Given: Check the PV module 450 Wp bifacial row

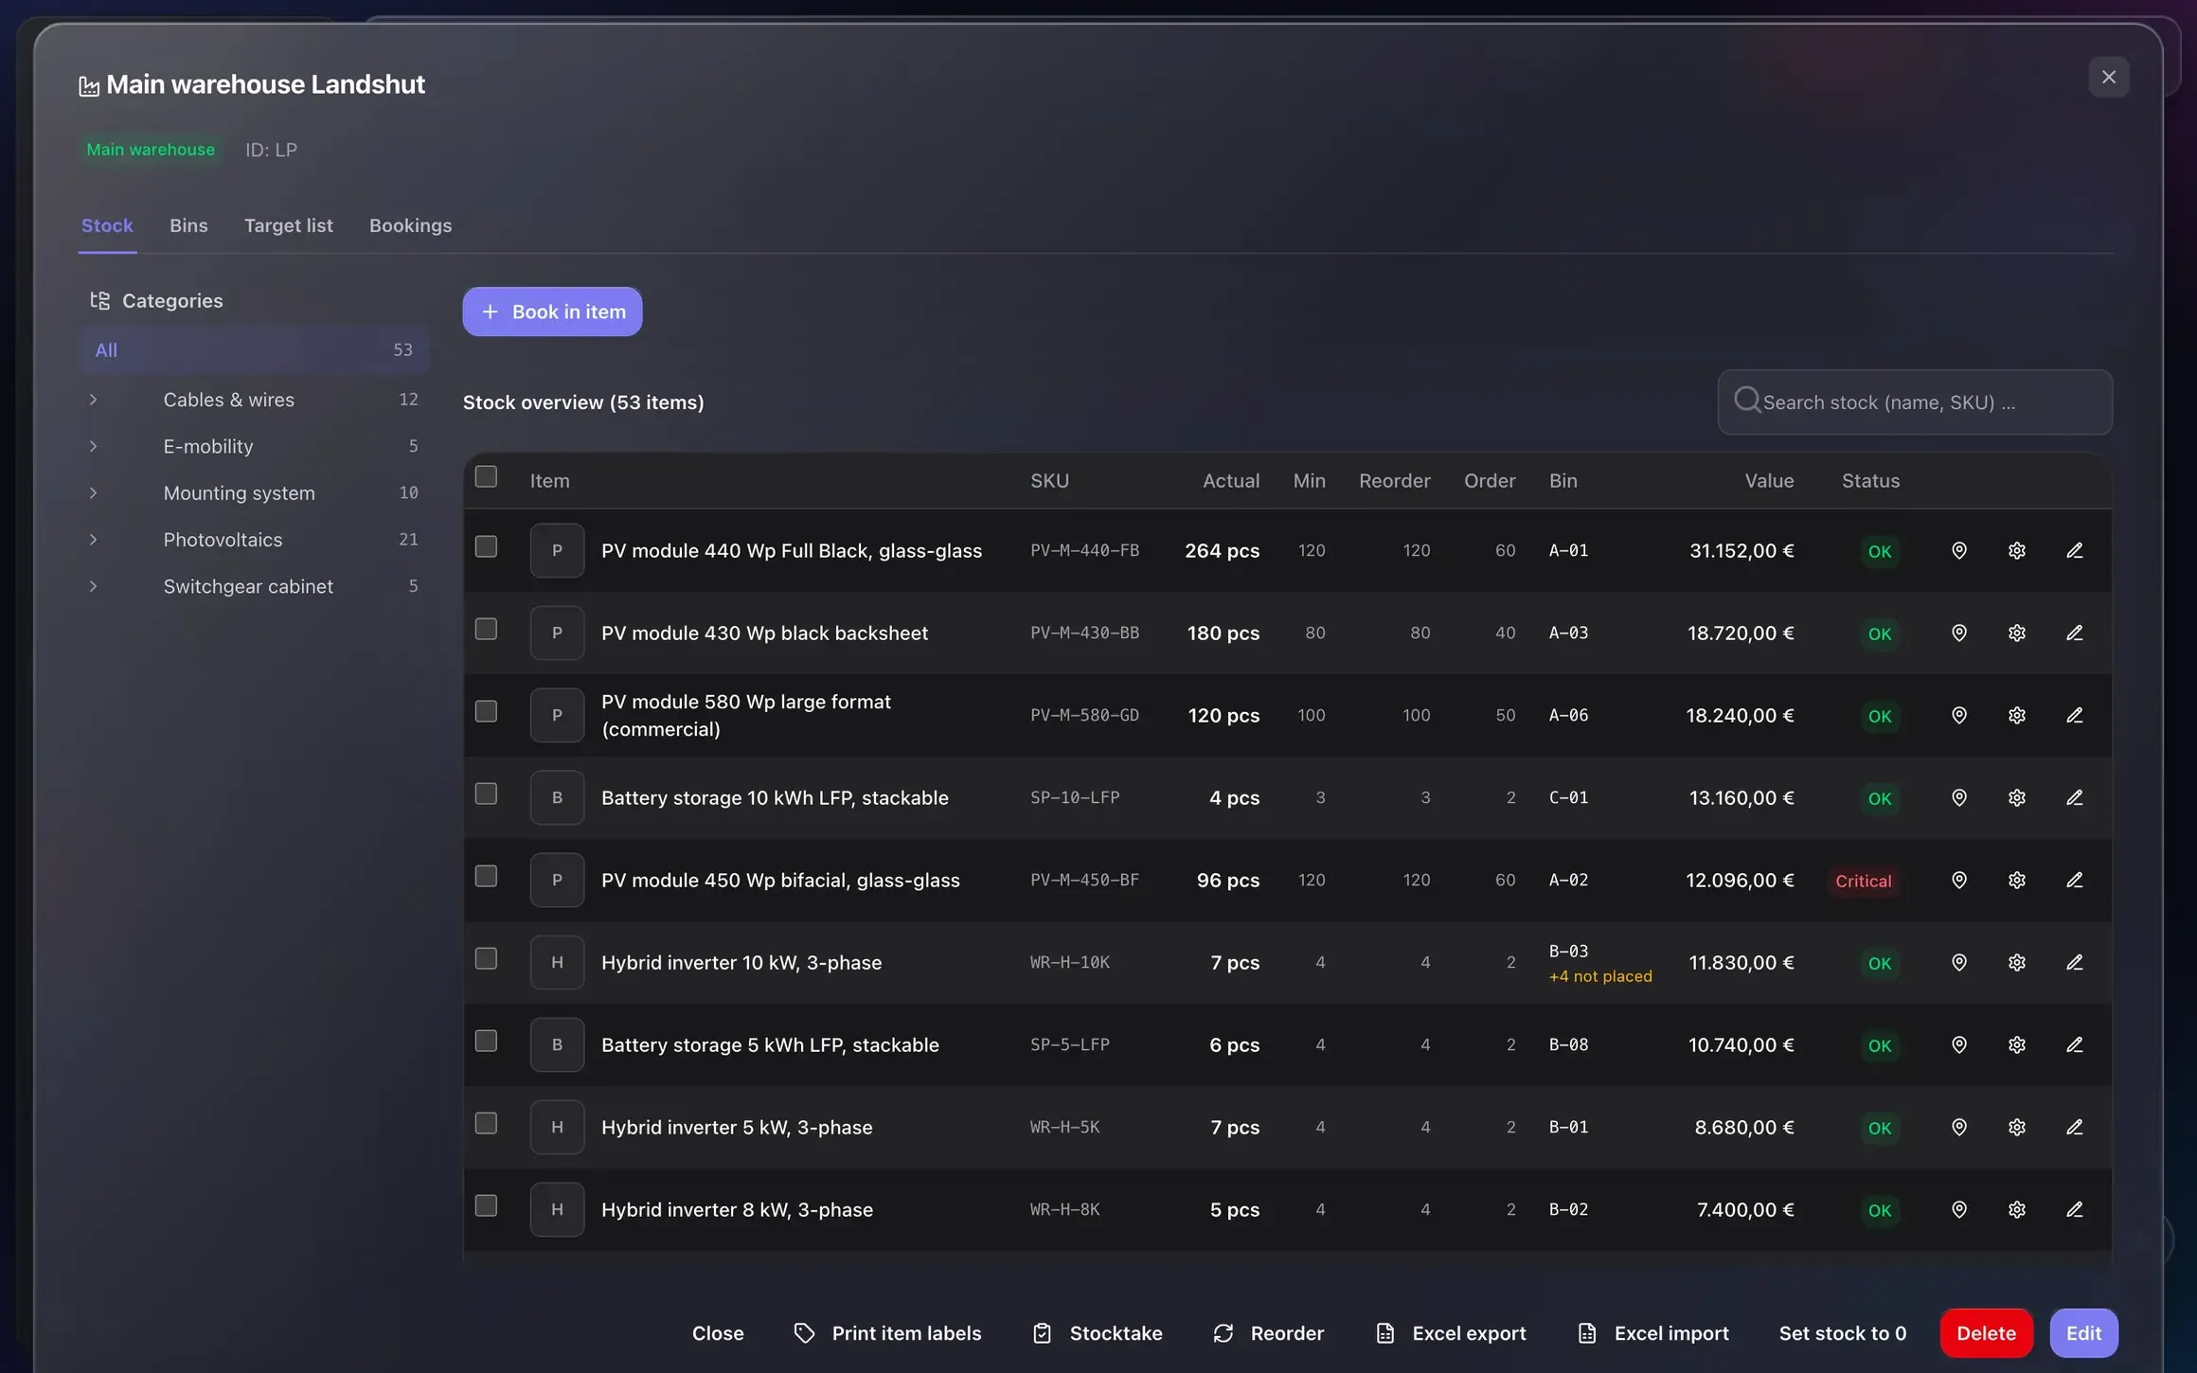Looking at the screenshot, I should 486,876.
